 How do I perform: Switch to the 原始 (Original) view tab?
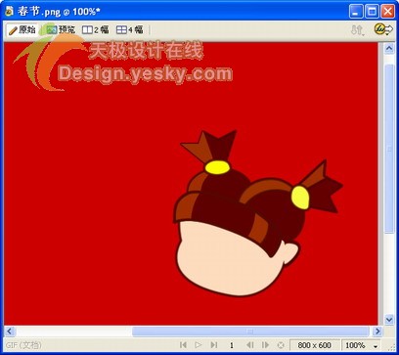click(22, 30)
